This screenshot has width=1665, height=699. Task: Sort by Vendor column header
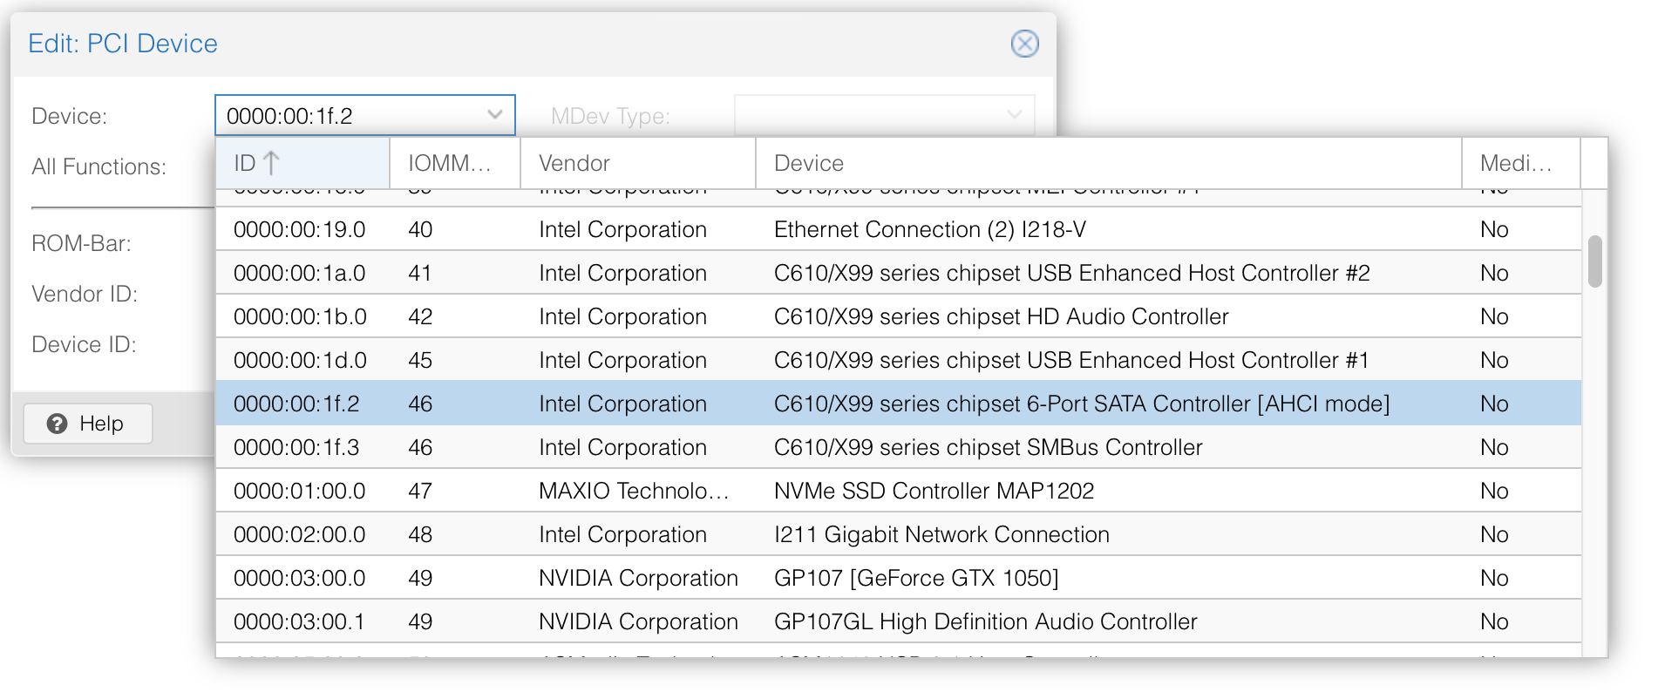(x=574, y=163)
